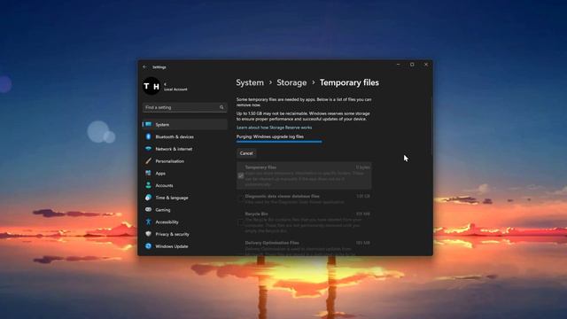
Task: Open the TH user account avatar
Action: (x=151, y=86)
